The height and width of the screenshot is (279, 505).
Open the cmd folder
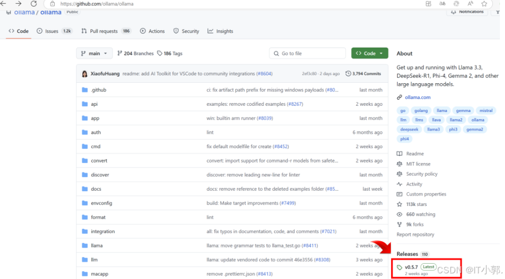pos(96,147)
